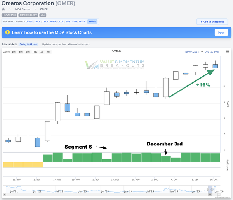This screenshot has height=200, width=233.
Task: Select the 1y zoom button
Action: (42, 51)
